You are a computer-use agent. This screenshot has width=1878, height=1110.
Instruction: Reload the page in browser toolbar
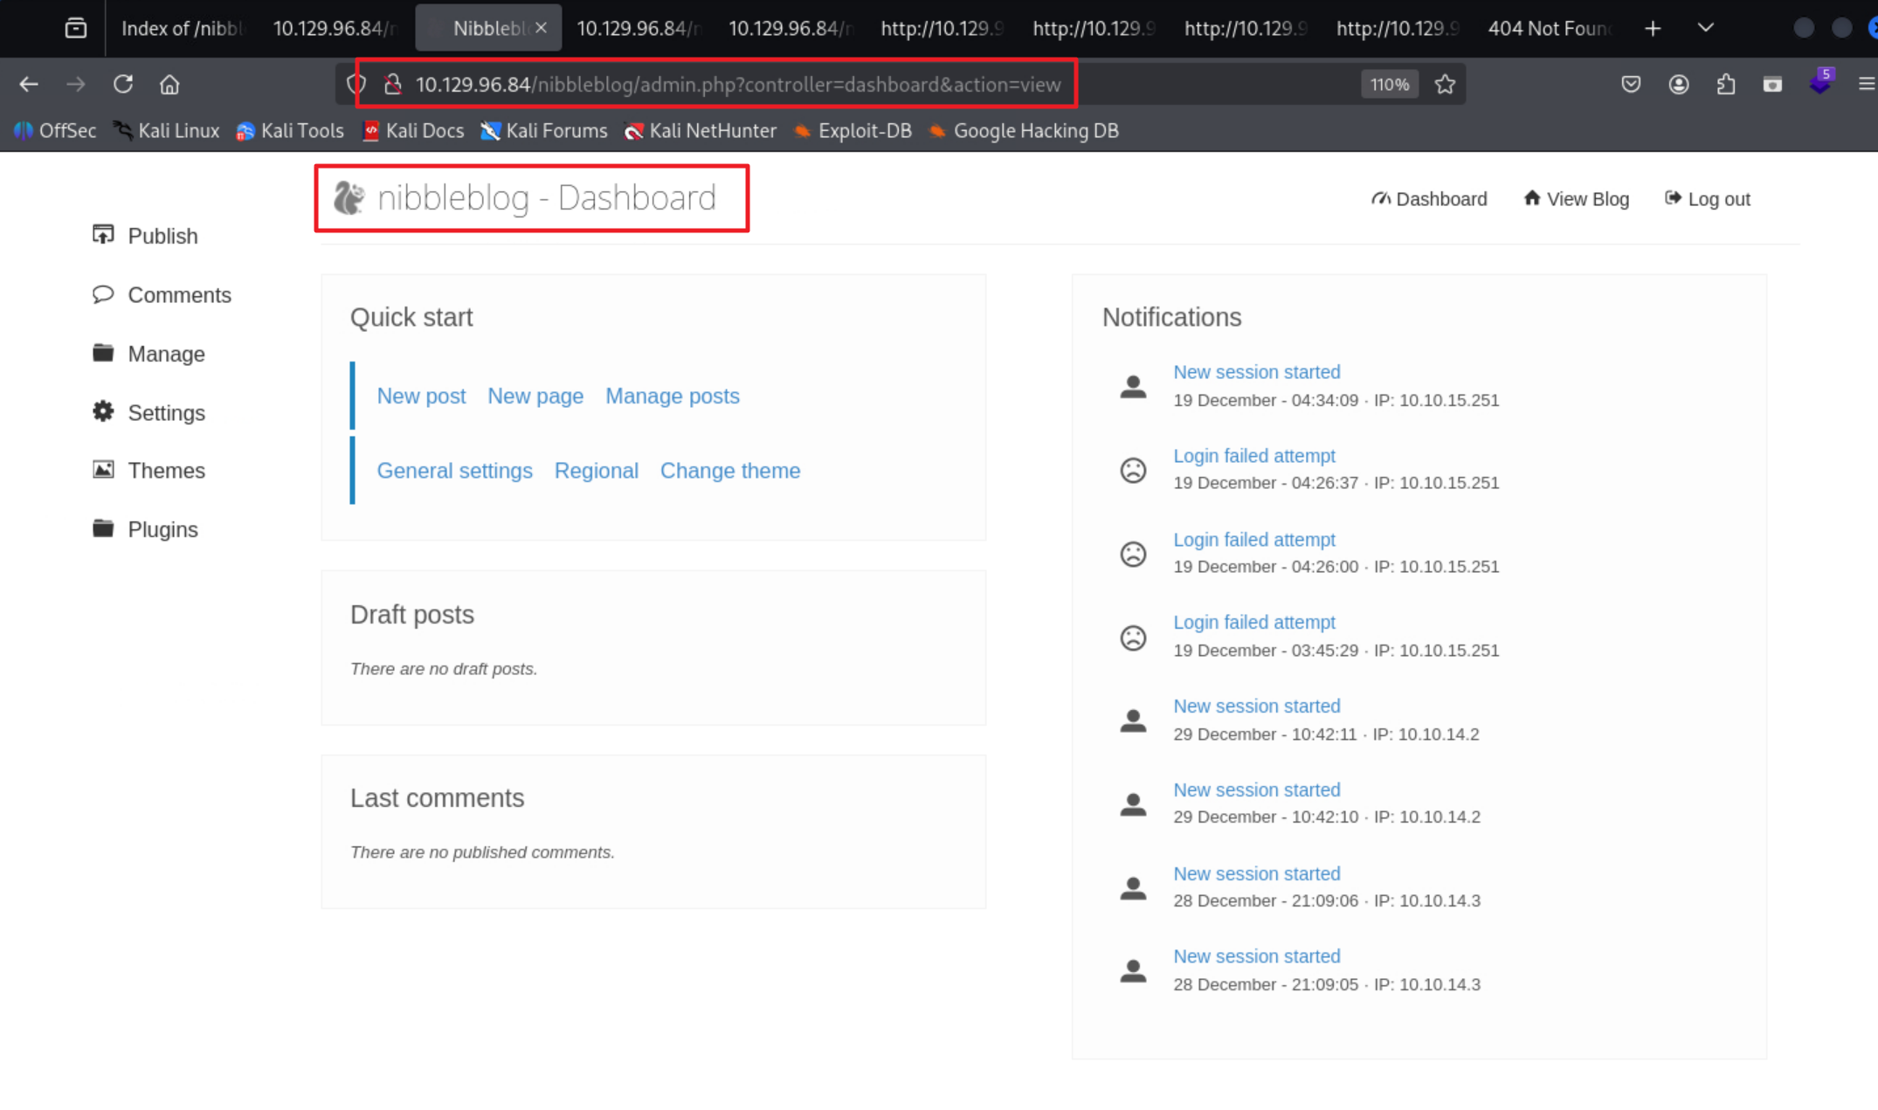pos(122,85)
